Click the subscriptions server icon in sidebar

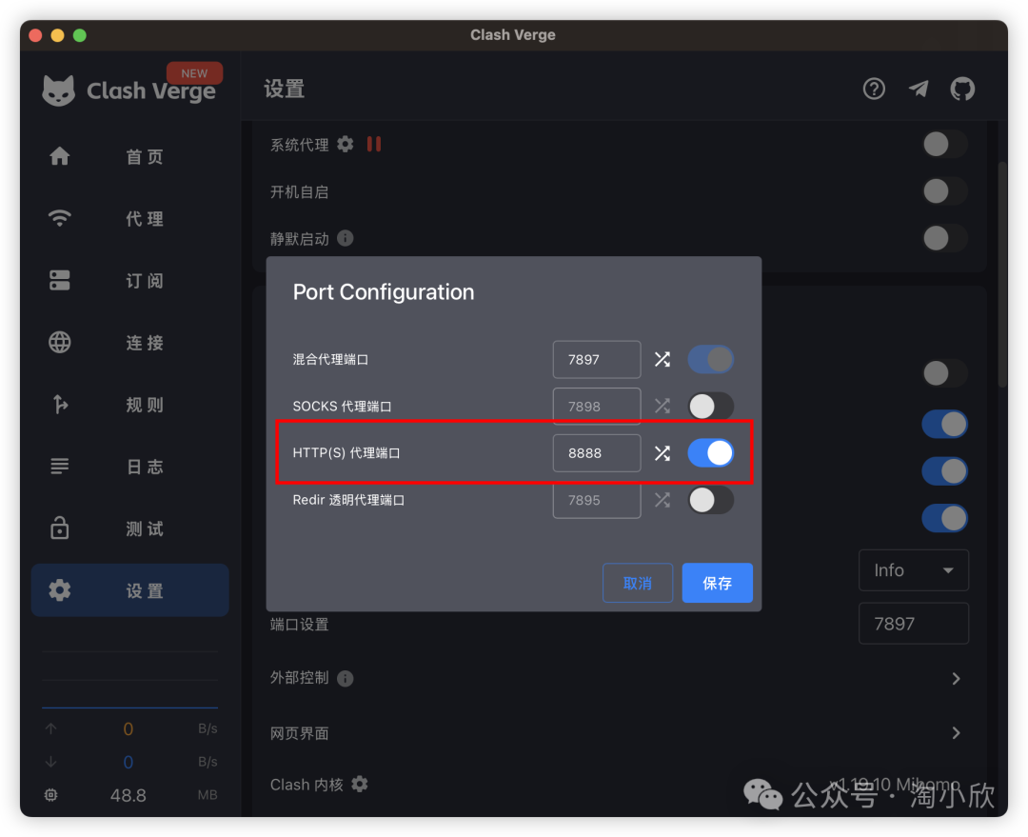[60, 280]
